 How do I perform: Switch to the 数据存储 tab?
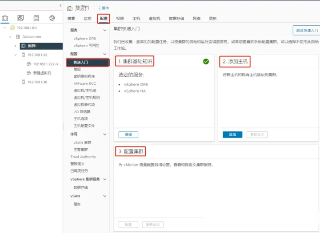coord(176,19)
